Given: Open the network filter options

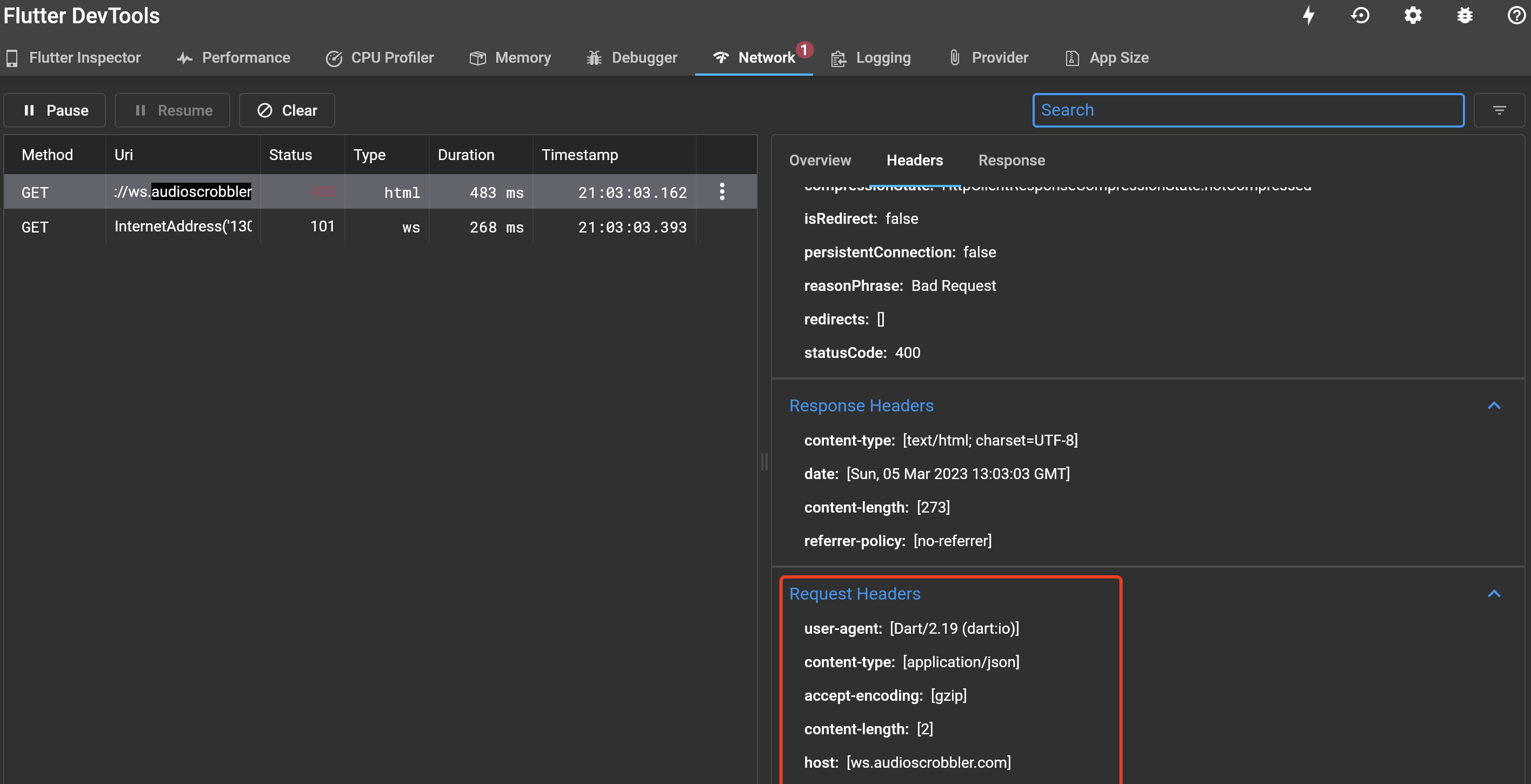Looking at the screenshot, I should tap(1500, 110).
